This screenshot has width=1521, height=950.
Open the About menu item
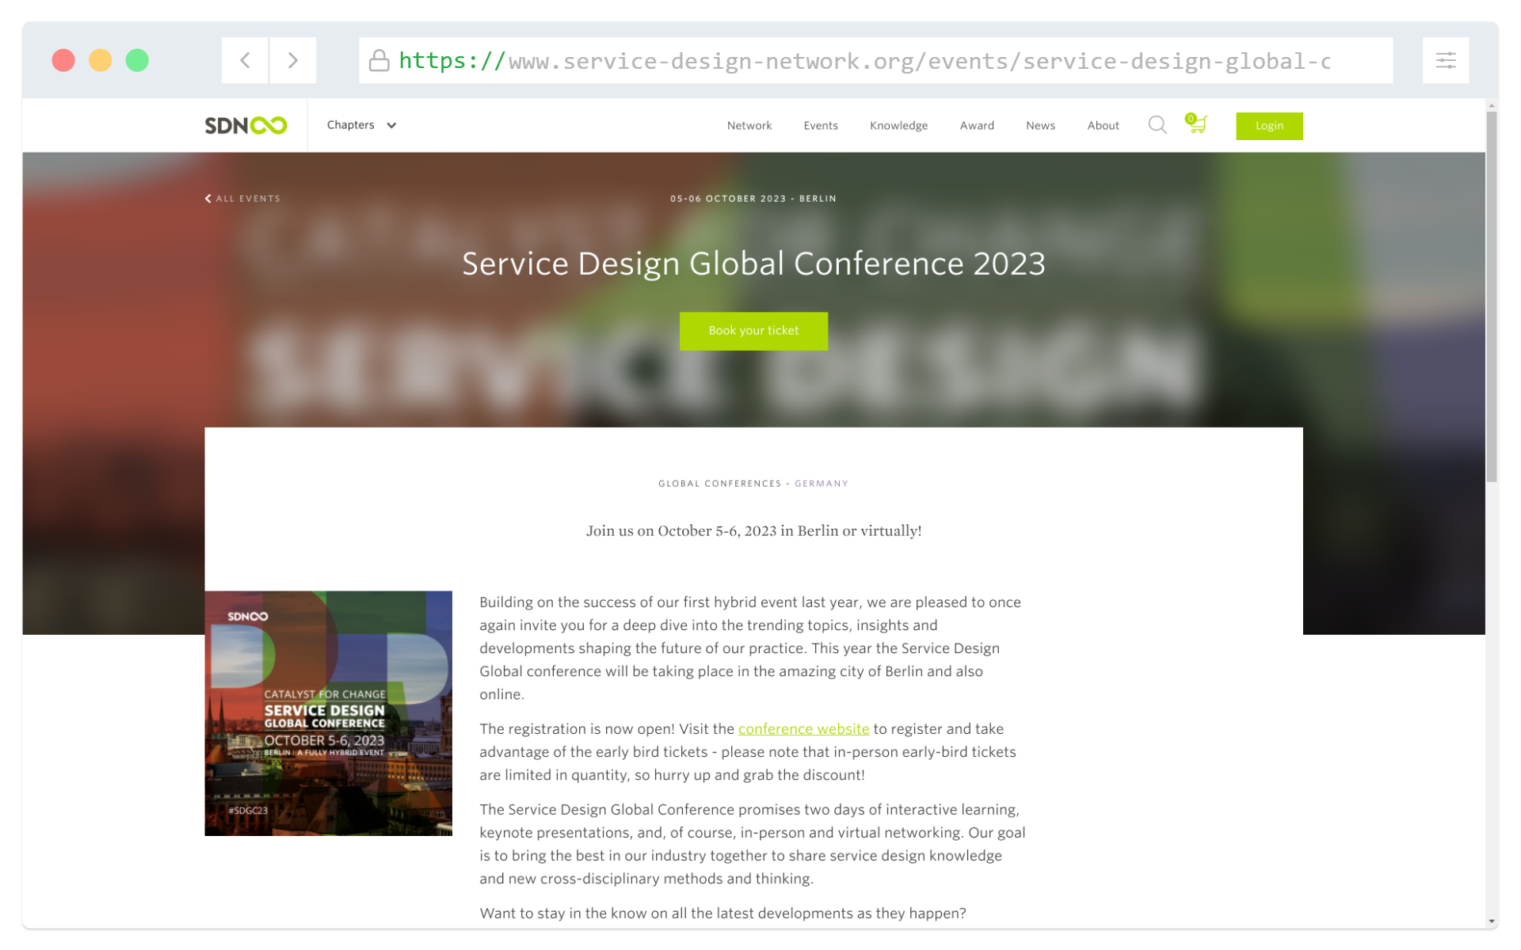[x=1103, y=126]
